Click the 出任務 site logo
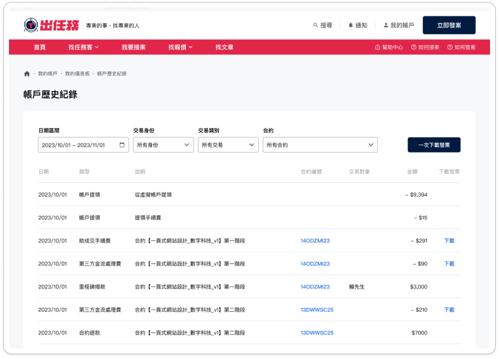 [x=51, y=25]
